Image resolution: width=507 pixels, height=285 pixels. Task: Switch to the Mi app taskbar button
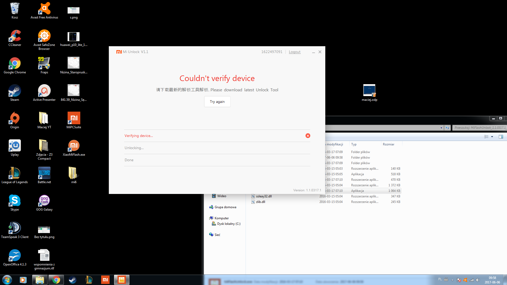coord(105,280)
